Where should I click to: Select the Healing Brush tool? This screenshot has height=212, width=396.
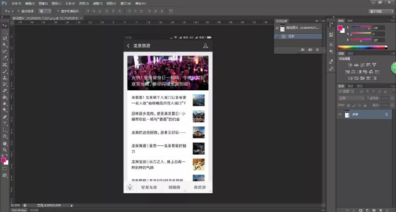tap(5, 65)
